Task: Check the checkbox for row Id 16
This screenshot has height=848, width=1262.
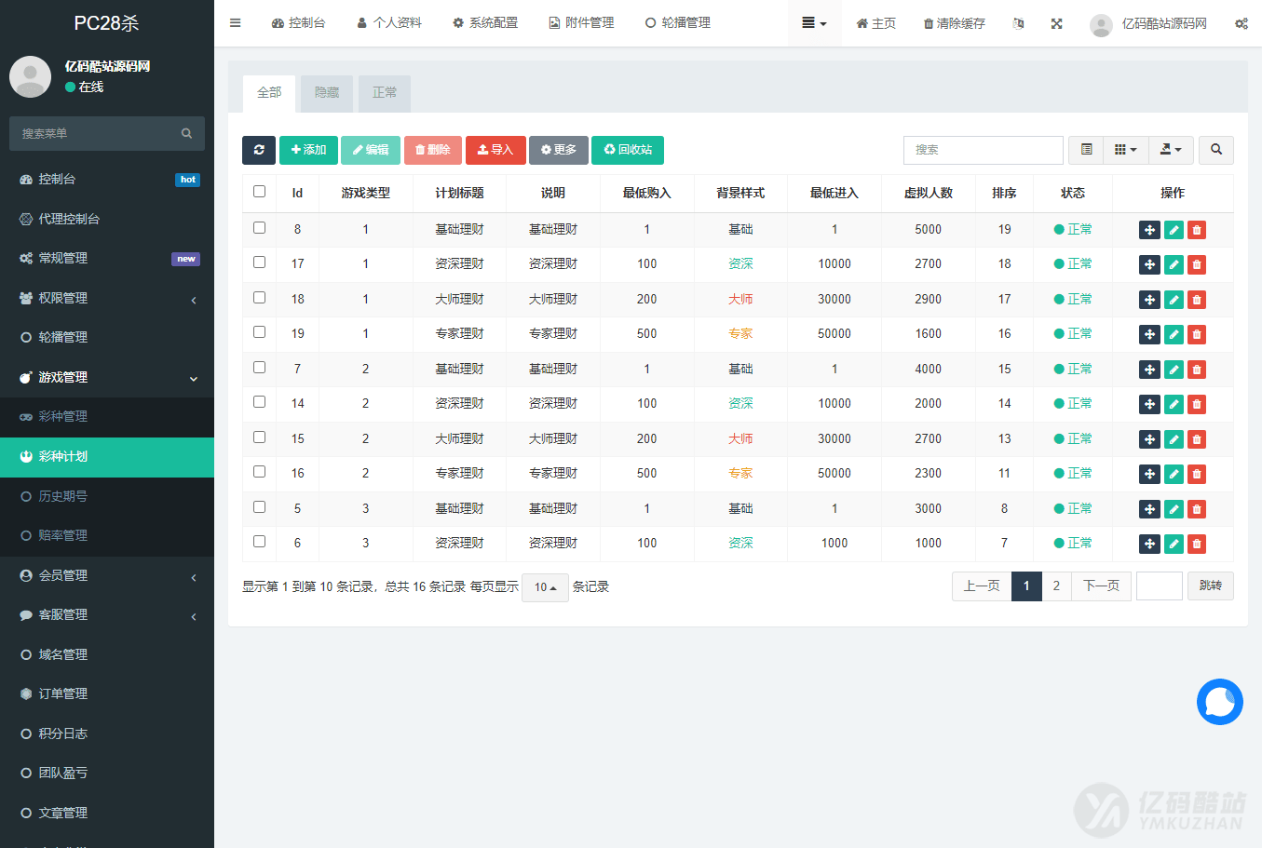Action: click(x=259, y=472)
